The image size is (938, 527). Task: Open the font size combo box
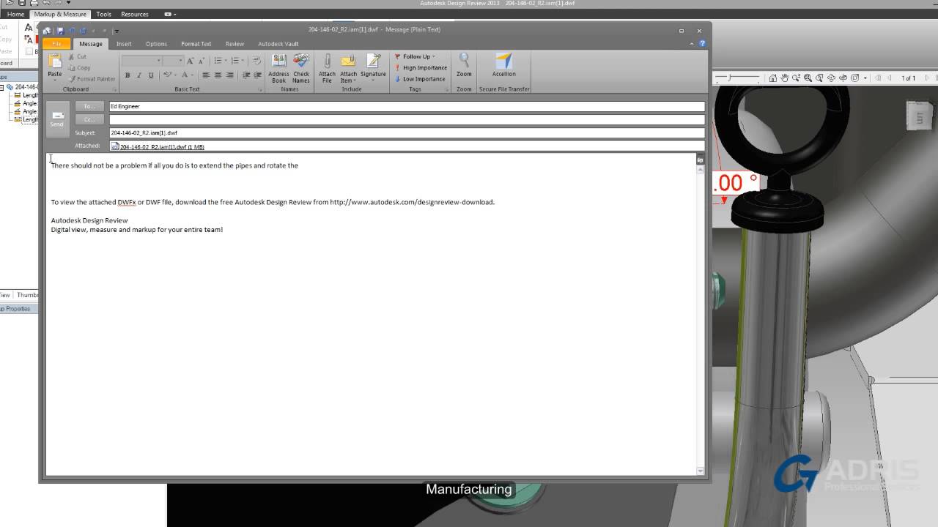point(173,61)
